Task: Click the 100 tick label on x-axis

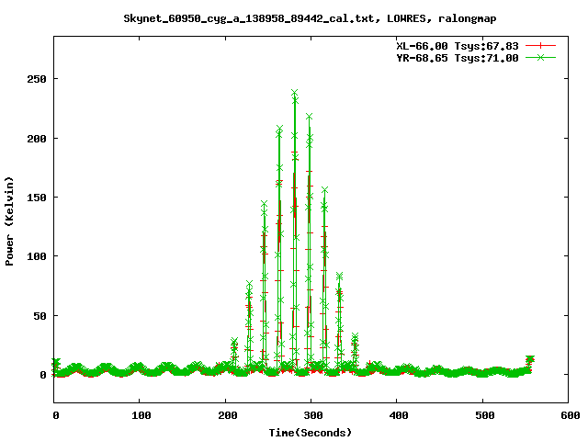Action: click(x=141, y=415)
